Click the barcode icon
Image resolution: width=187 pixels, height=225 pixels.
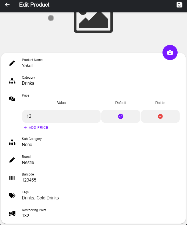pyautogui.click(x=12, y=178)
